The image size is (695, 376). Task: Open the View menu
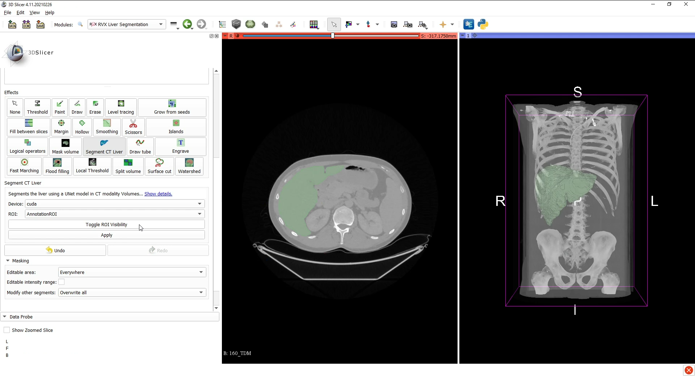click(34, 12)
